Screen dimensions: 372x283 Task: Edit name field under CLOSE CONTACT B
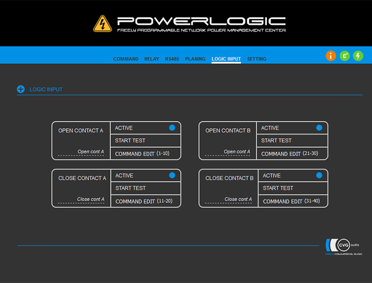229,199
